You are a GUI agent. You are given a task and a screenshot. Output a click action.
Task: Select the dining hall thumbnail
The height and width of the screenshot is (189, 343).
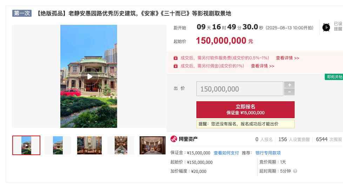point(121,145)
